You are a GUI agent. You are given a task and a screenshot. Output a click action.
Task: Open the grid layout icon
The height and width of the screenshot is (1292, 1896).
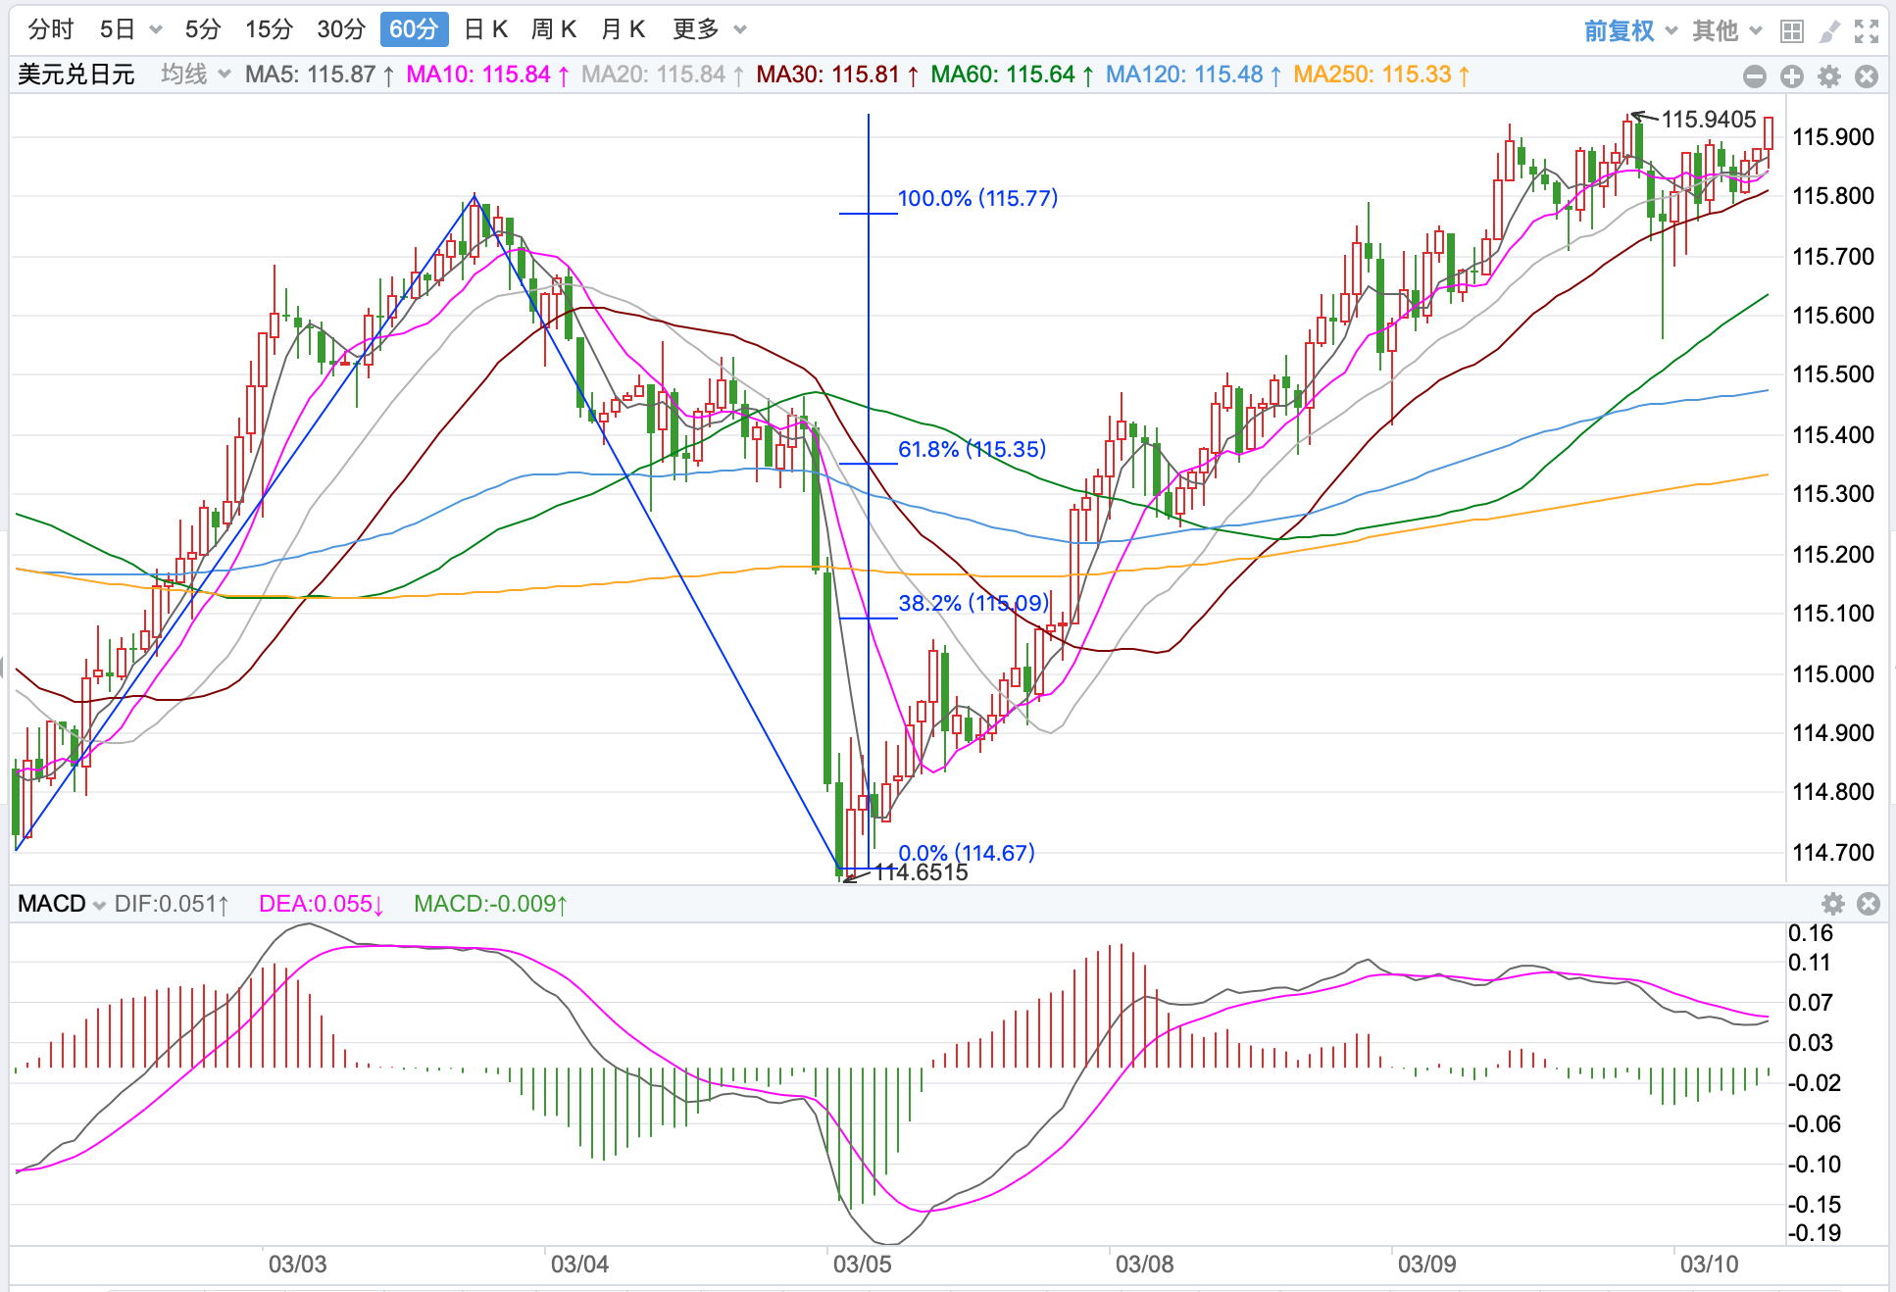[x=1791, y=31]
